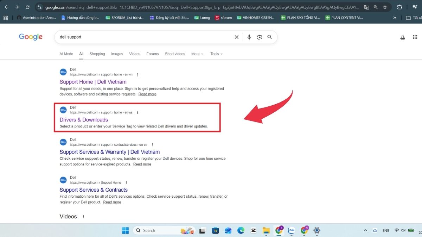This screenshot has height=237, width=422.
Task: Open Support Services & Warranty | Dell Vietnam
Action: tap(110, 152)
